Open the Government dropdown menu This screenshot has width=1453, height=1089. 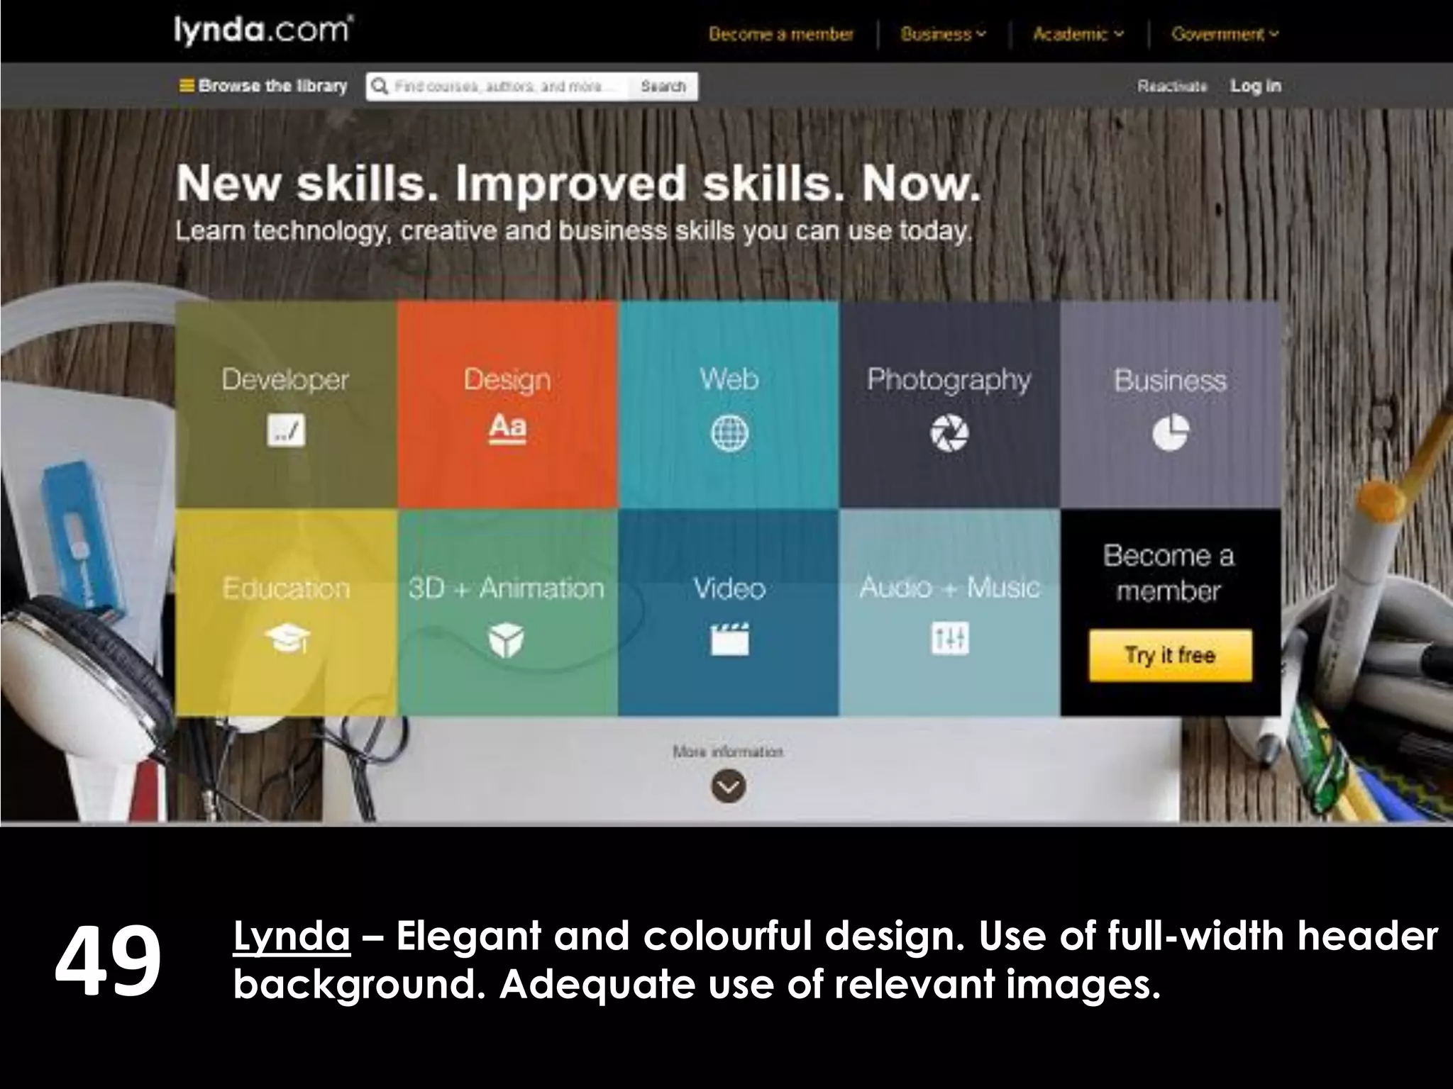tap(1225, 34)
